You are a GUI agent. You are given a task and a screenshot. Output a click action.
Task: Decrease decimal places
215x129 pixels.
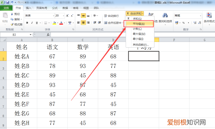point(200,23)
